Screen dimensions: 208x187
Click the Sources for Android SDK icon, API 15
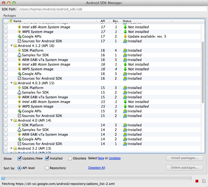19,116
